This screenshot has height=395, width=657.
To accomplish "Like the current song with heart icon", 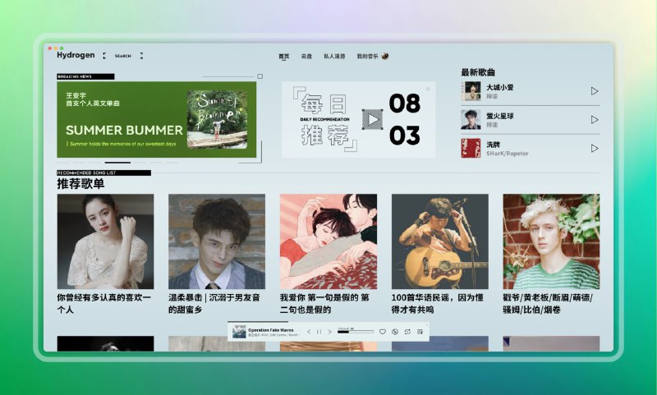I will tap(382, 332).
